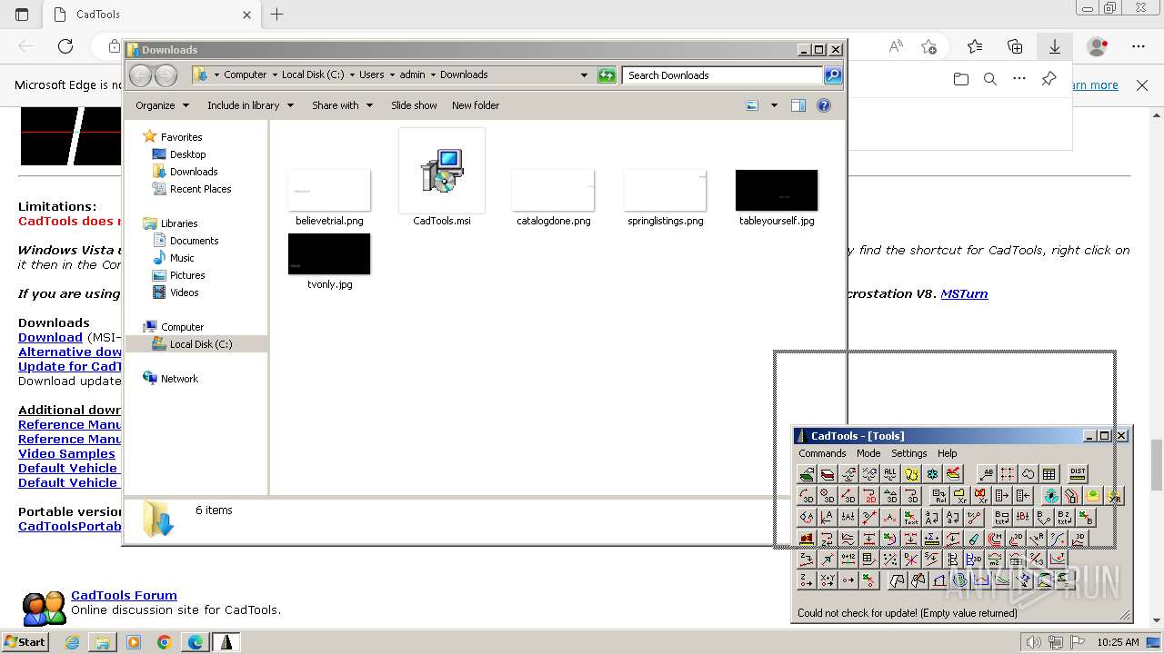1164x654 pixels.
Task: Click the blue 3D profile icon
Action: coord(974,559)
